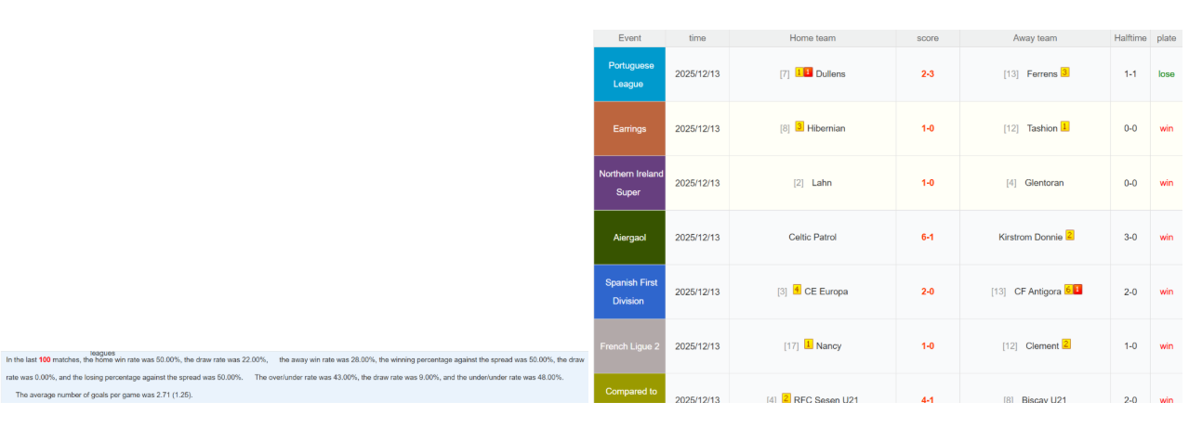Open the 6-1 Celtic Patrol score
This screenshot has width=1202, height=428.
927,238
